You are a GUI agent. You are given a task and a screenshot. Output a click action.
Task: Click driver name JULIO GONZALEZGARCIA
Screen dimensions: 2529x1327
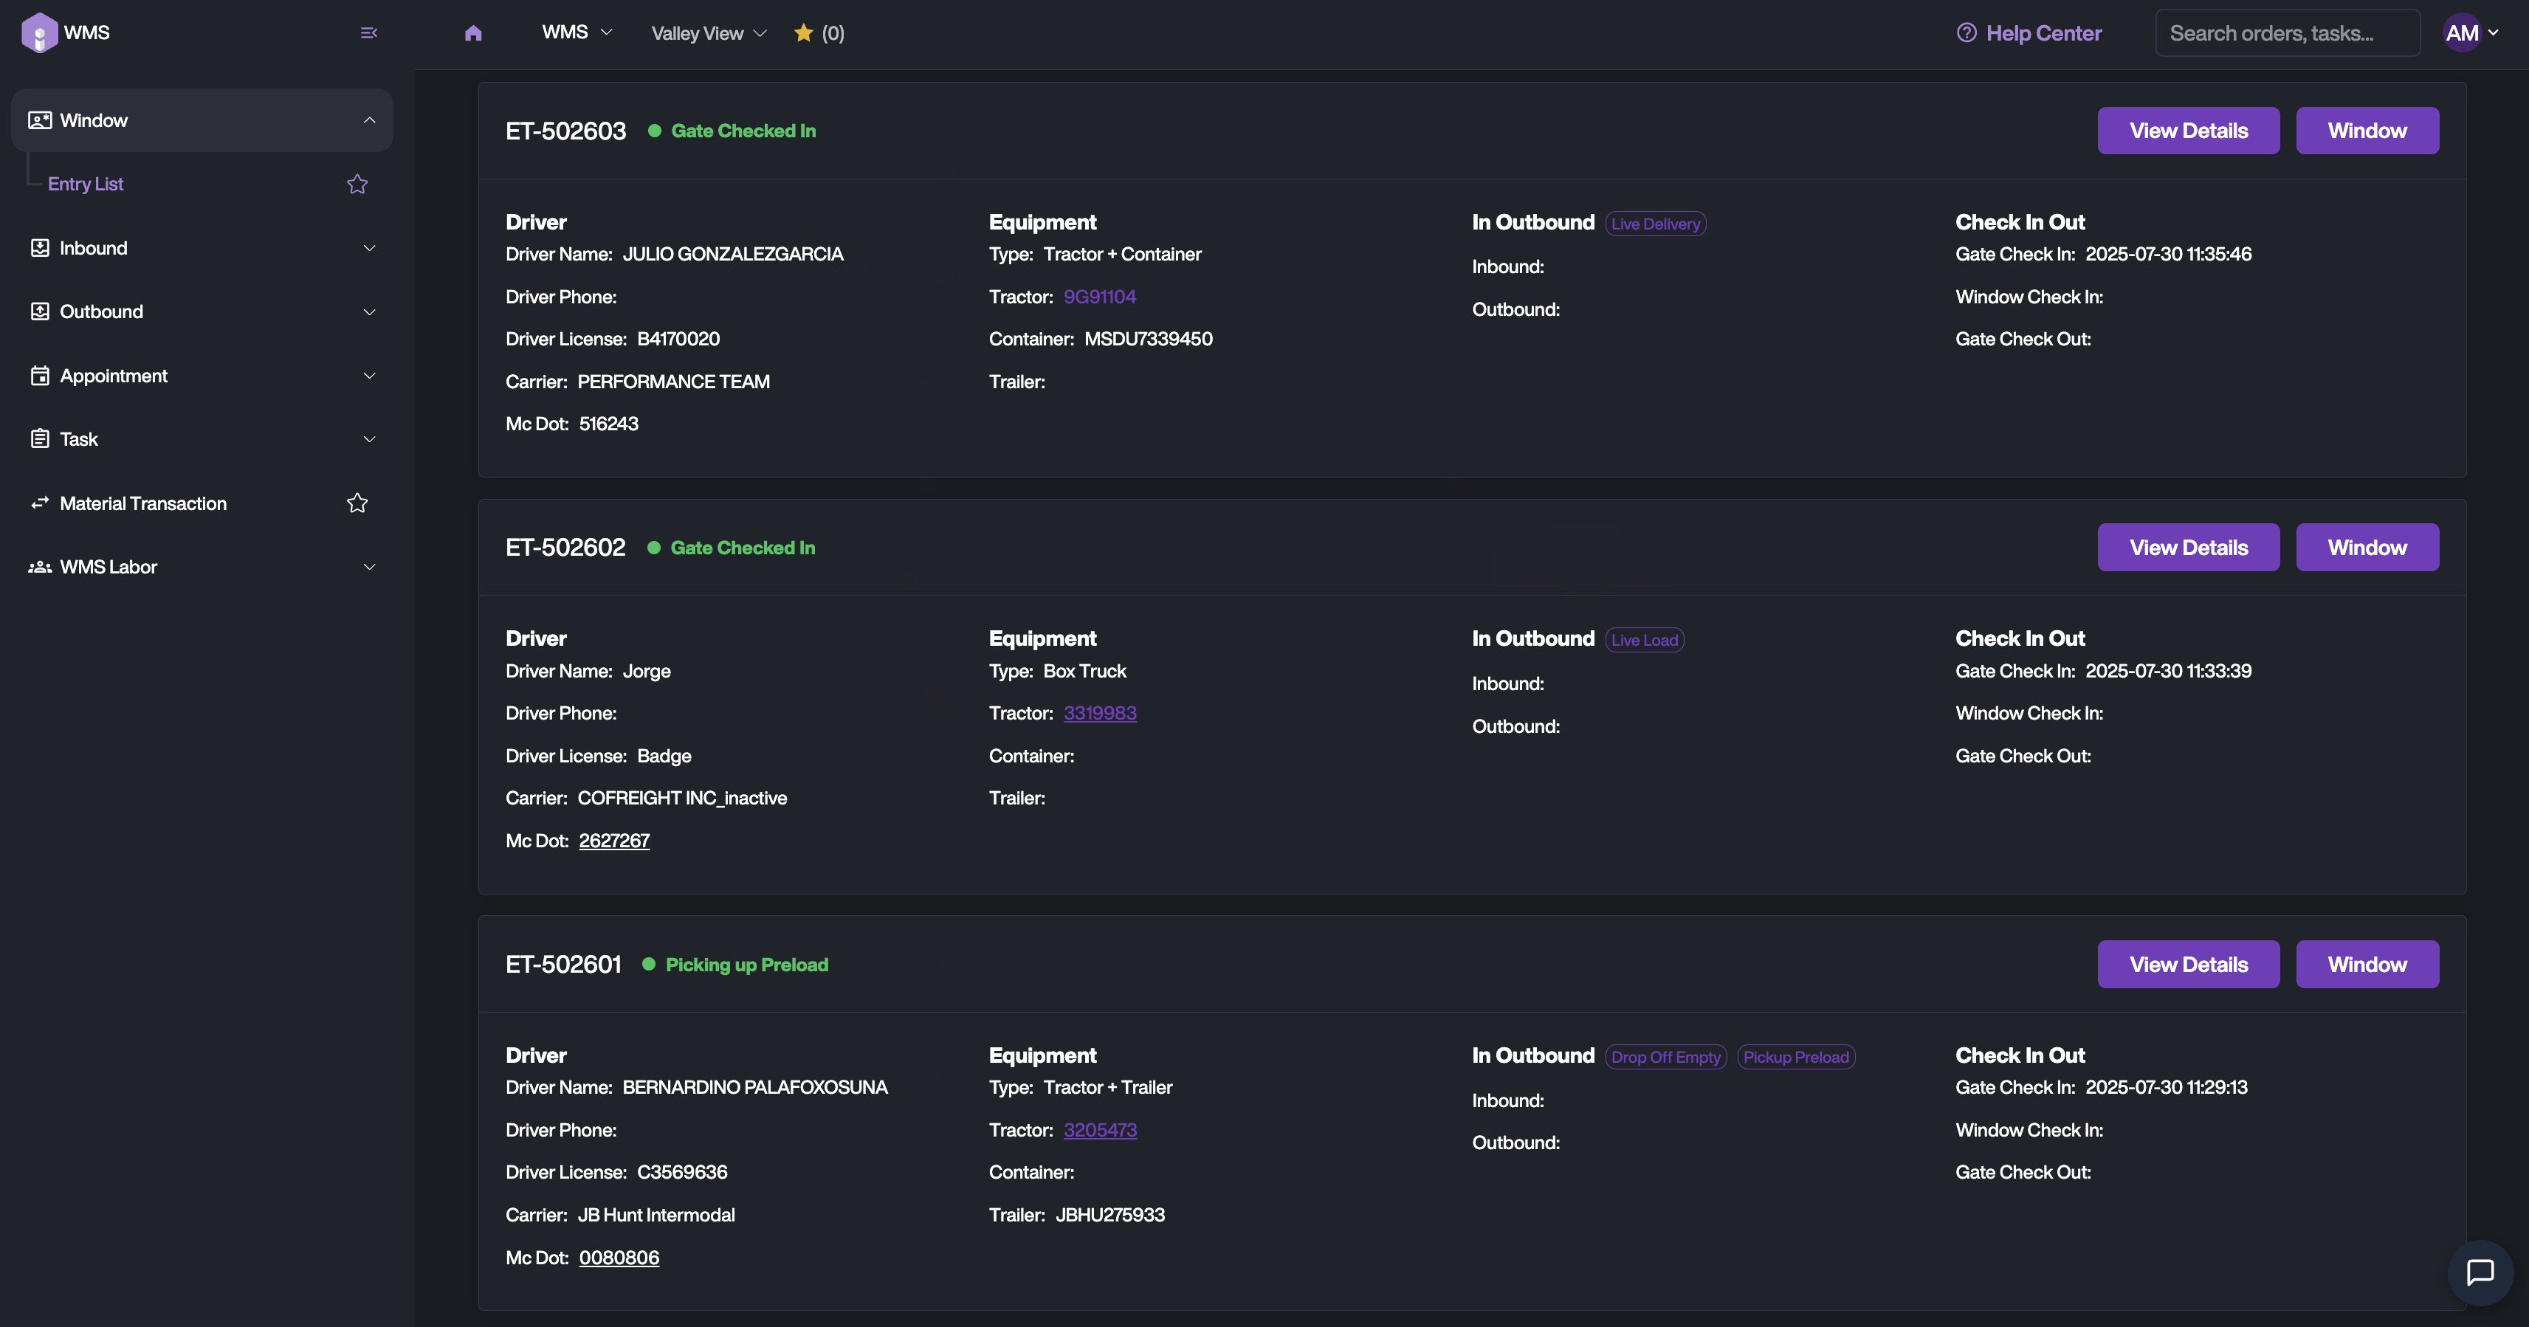point(732,253)
